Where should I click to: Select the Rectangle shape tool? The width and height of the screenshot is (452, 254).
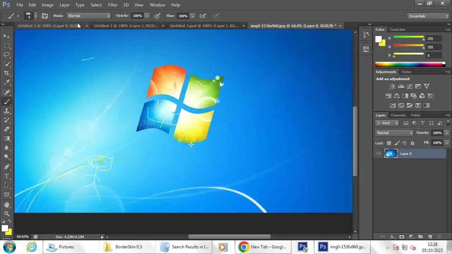coord(7,195)
